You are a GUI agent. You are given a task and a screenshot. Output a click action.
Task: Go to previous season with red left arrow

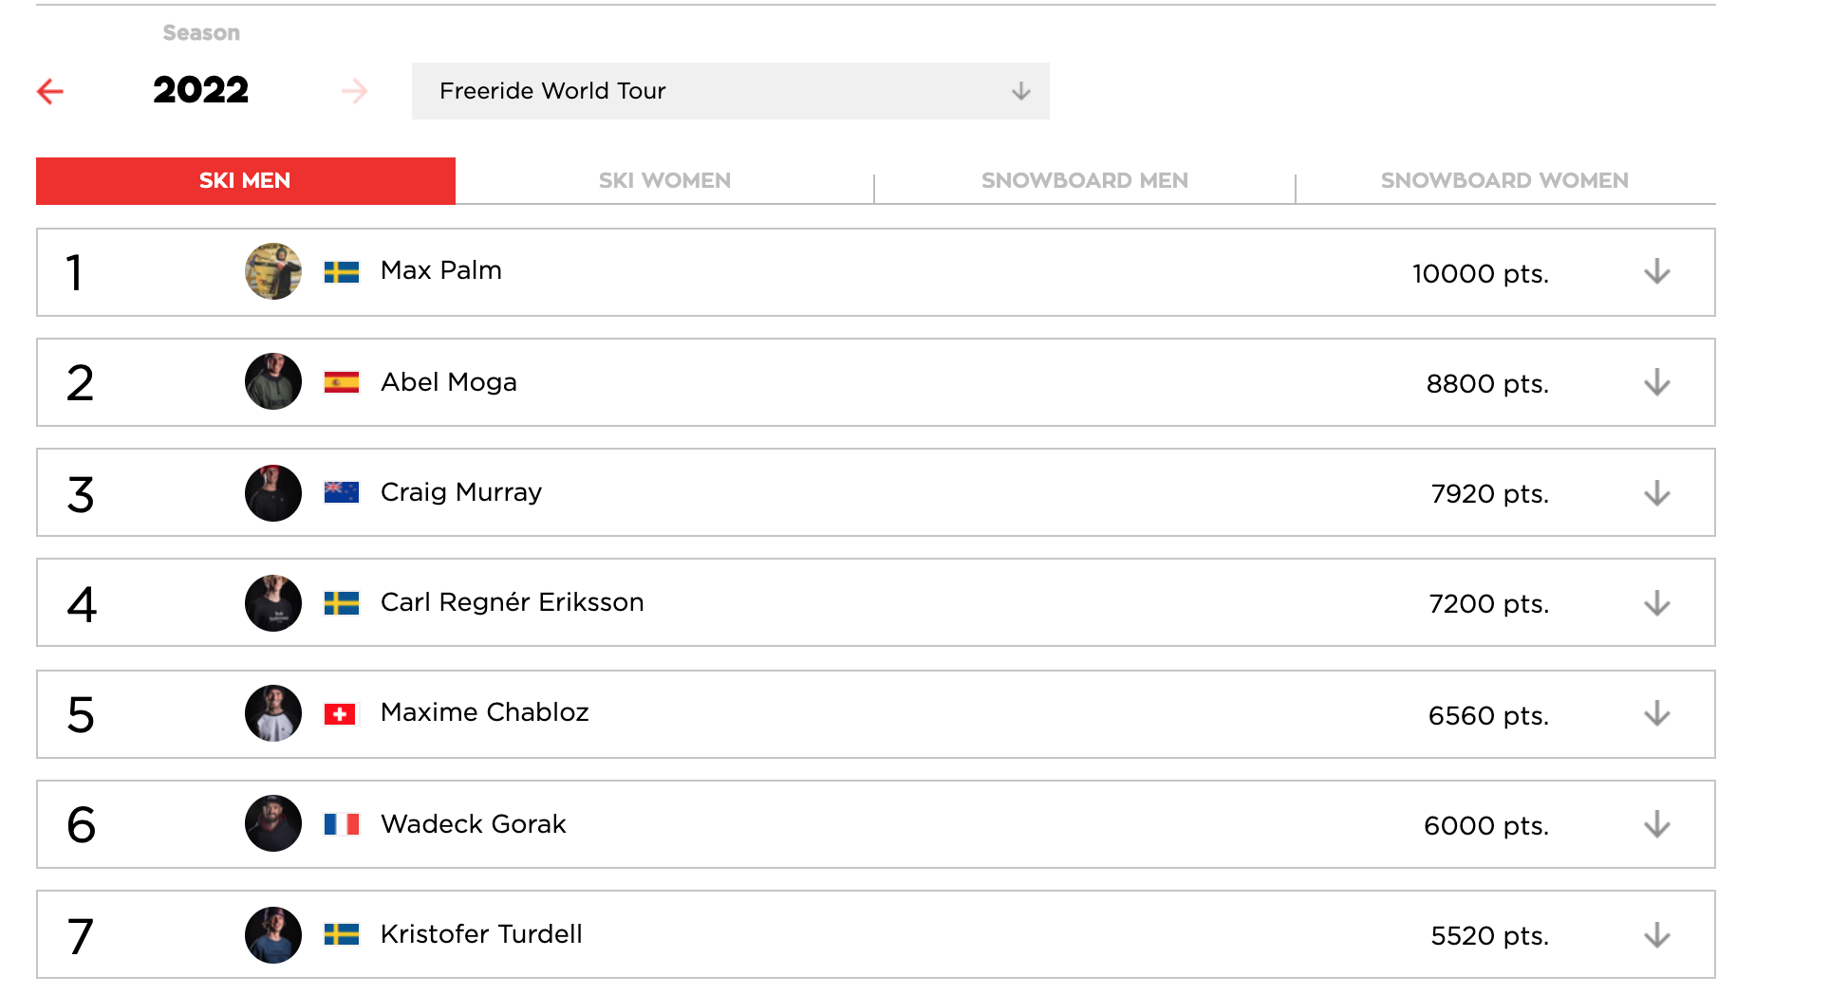(50, 91)
